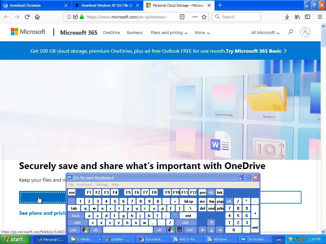Click the Microsoft site search magnifier

tap(290, 32)
